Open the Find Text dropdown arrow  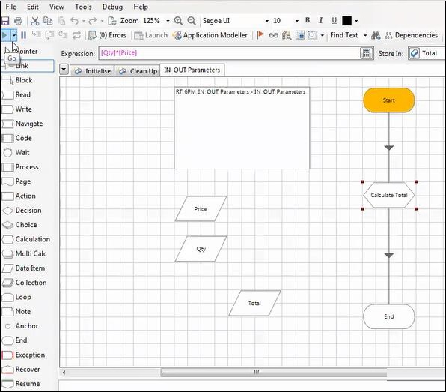coord(365,35)
